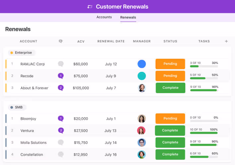Open About & Forever's comment bubble showing 2

click(x=60, y=88)
